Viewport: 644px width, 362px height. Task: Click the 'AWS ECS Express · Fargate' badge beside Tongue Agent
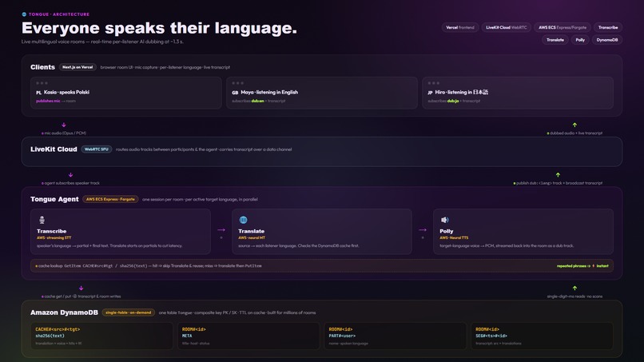[x=110, y=199]
